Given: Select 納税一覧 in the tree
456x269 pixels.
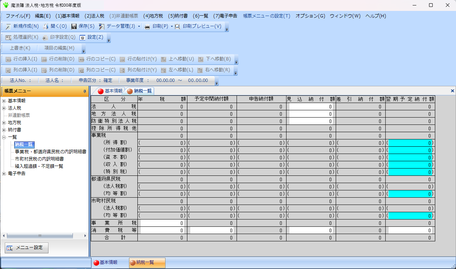Looking at the screenshot, I should (24, 145).
